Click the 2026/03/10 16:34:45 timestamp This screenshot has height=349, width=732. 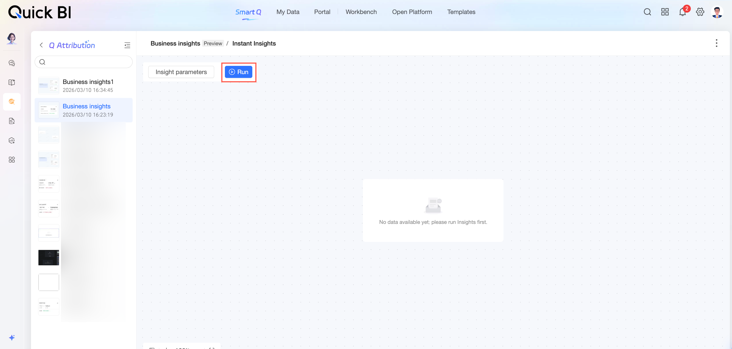[x=88, y=90]
